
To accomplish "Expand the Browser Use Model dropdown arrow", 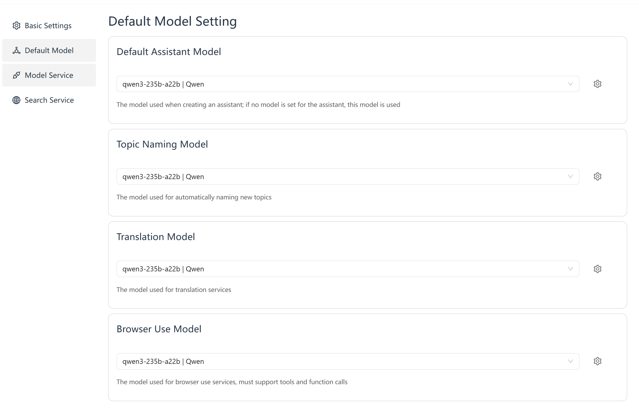I will (570, 361).
